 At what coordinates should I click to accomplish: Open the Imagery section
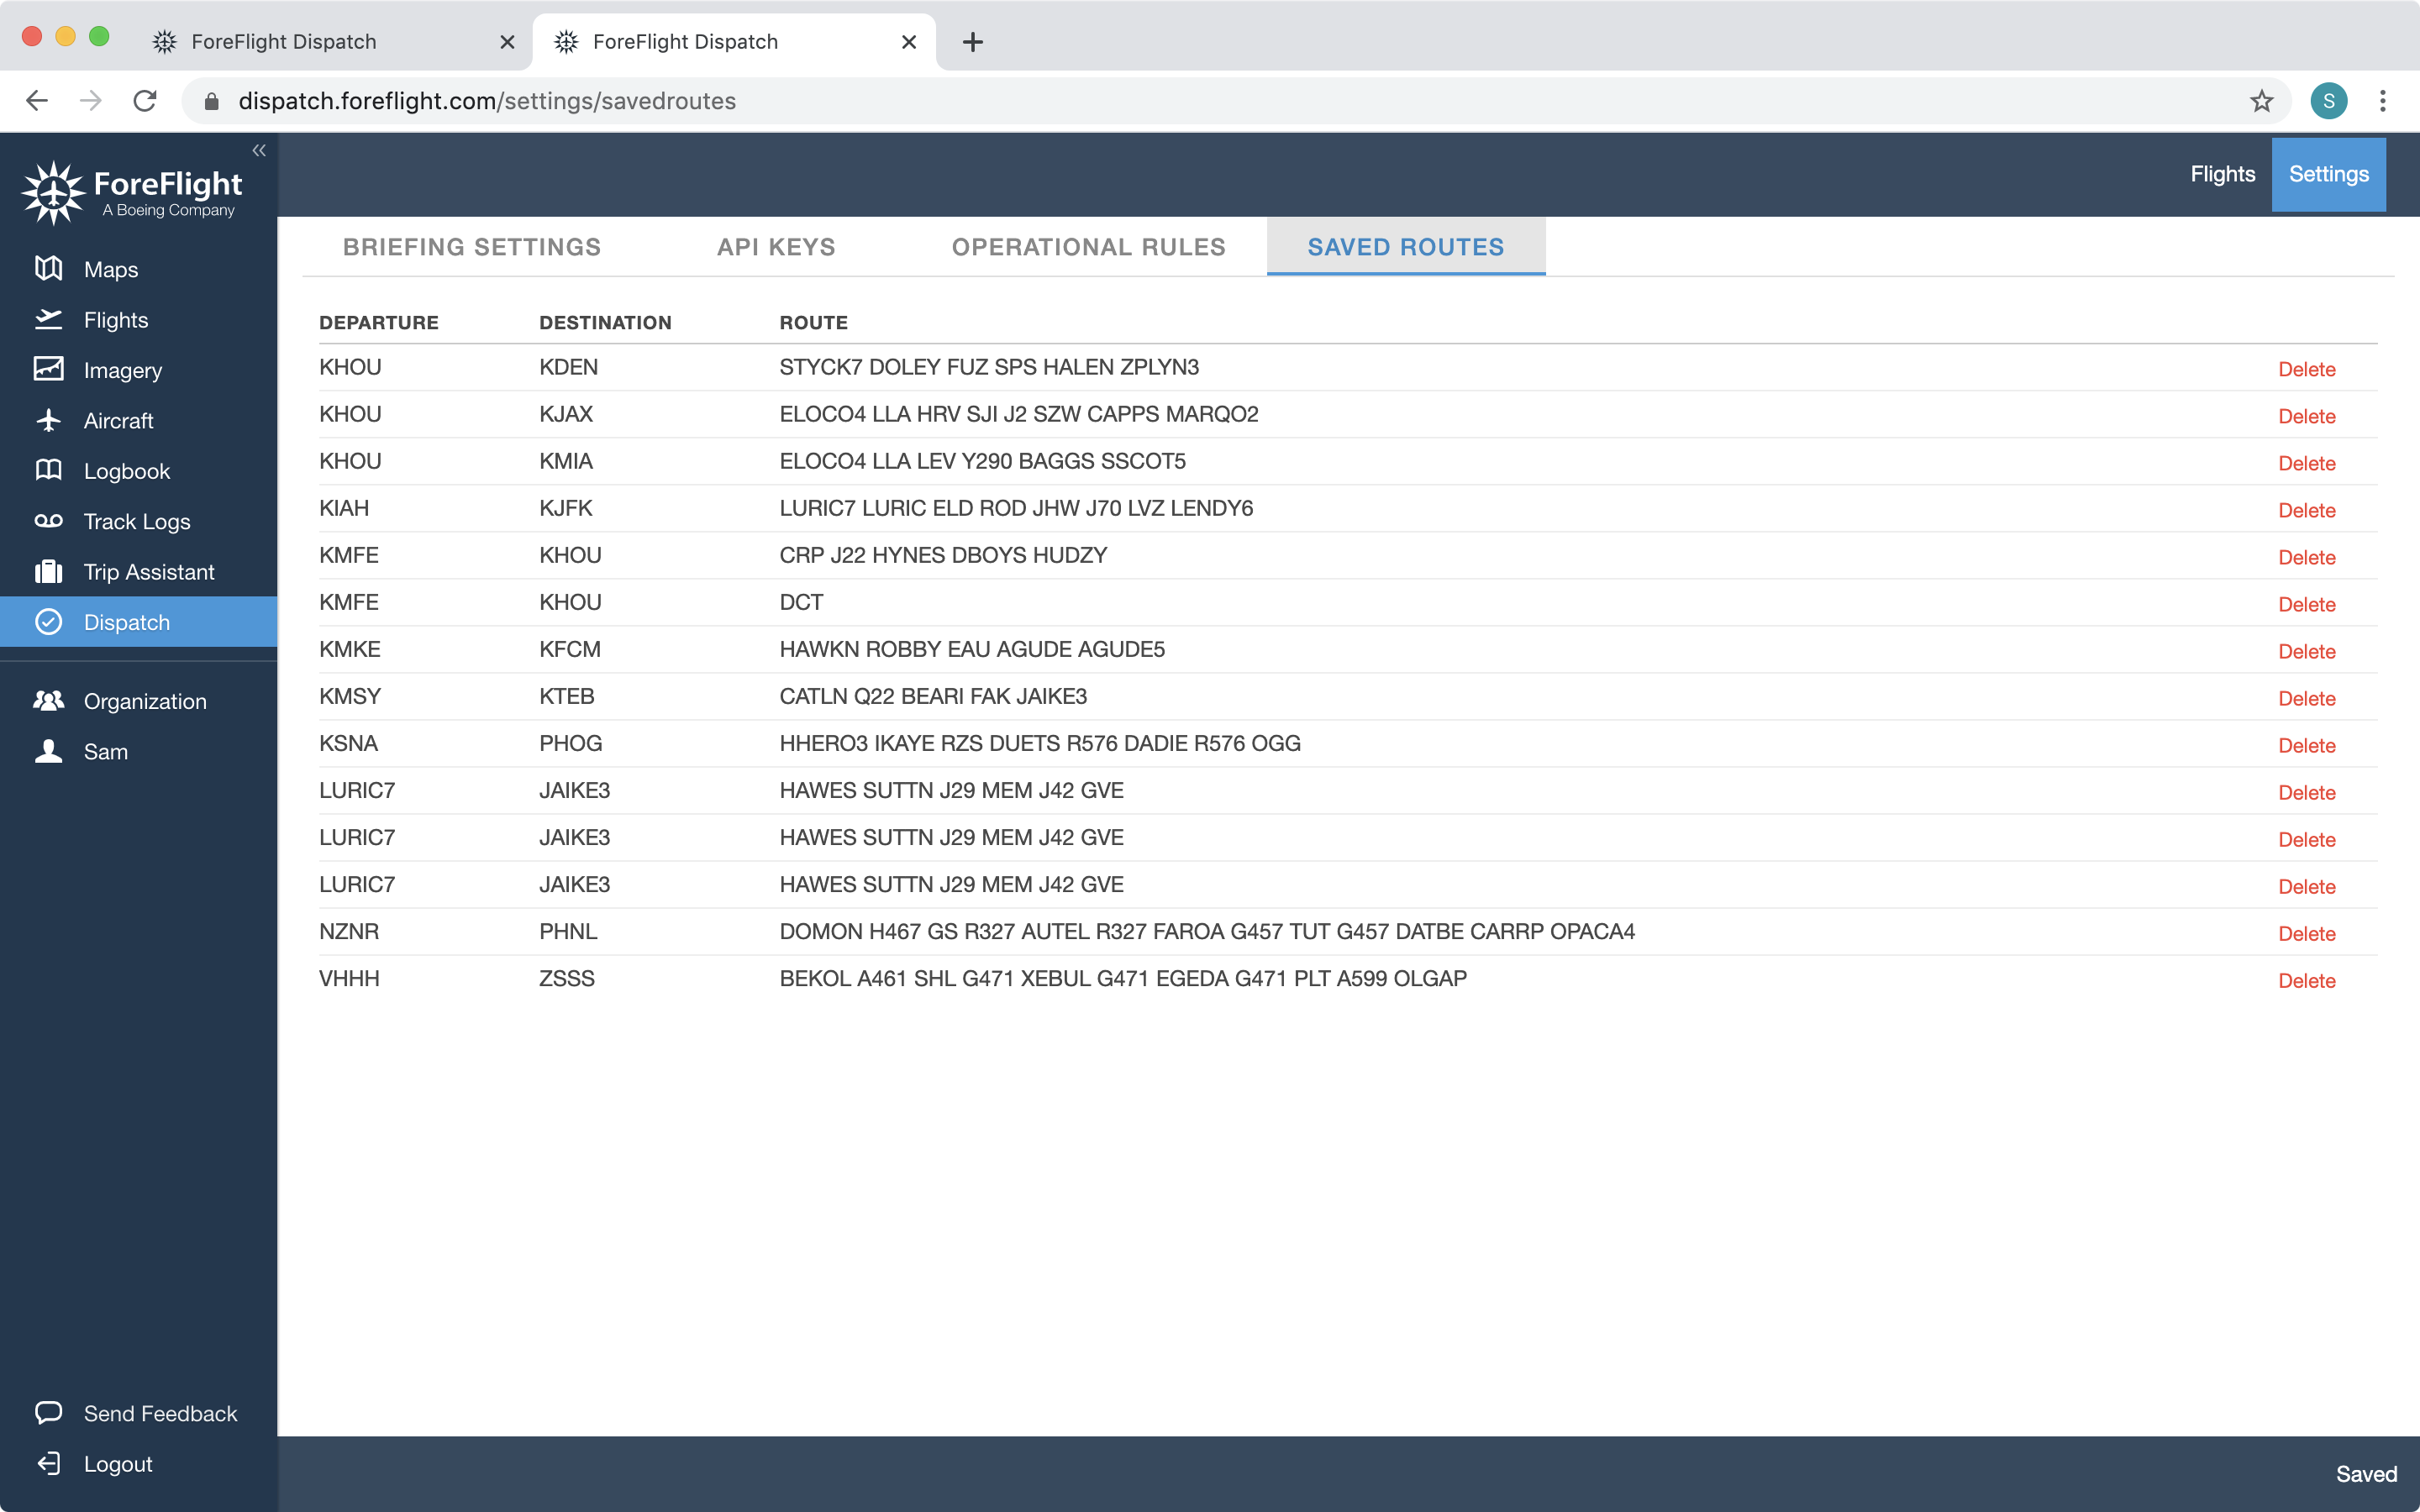click(x=122, y=370)
